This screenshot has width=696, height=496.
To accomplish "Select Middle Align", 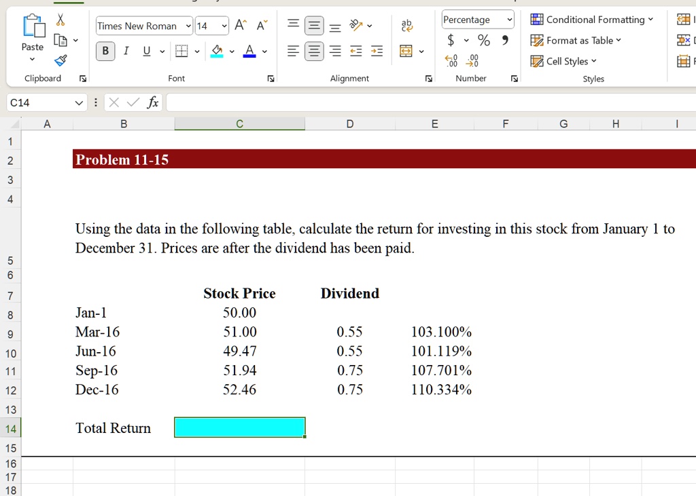I will tap(314, 26).
